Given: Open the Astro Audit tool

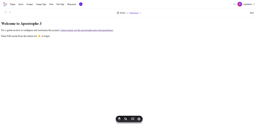Looking at the screenshot, I should [x=132, y=119].
